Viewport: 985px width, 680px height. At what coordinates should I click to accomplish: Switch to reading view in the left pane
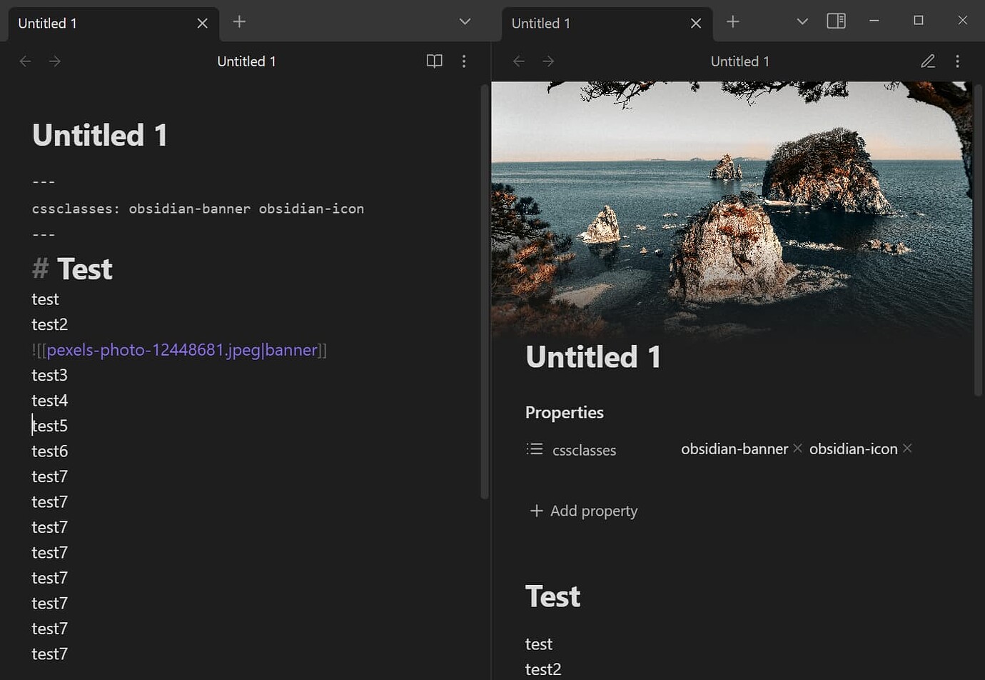(x=434, y=61)
